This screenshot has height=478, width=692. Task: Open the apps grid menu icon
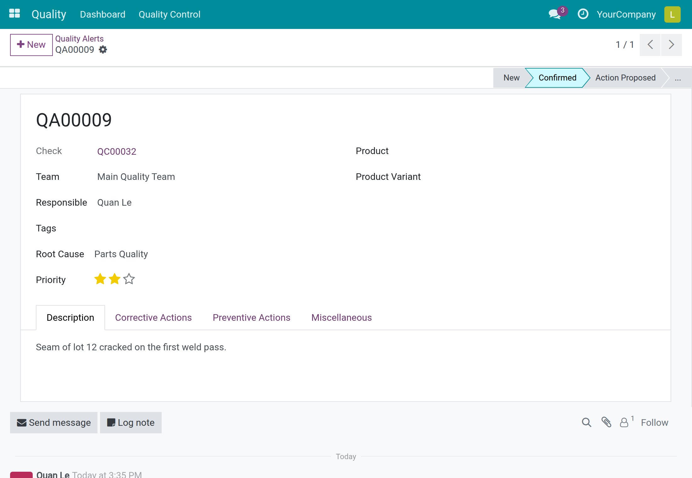pos(14,14)
